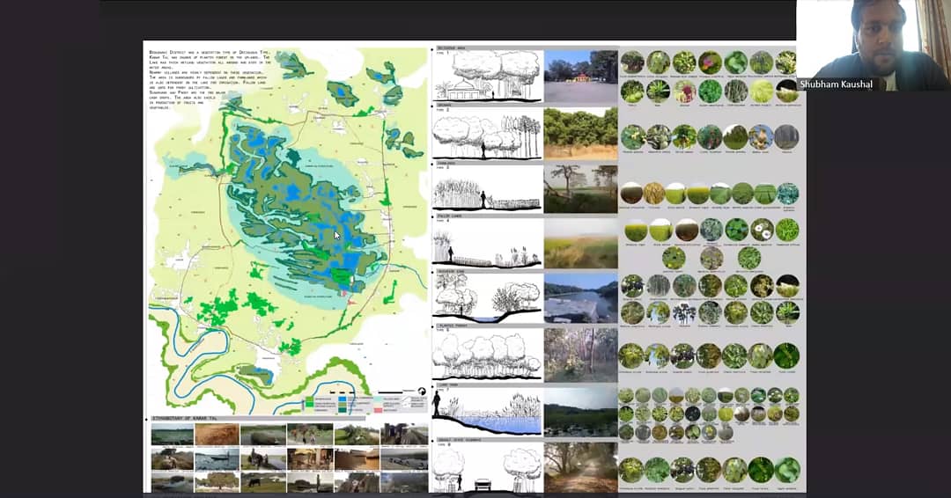
Task: Select Shubham Kaushal's webcam video tile
Action: 874,46
